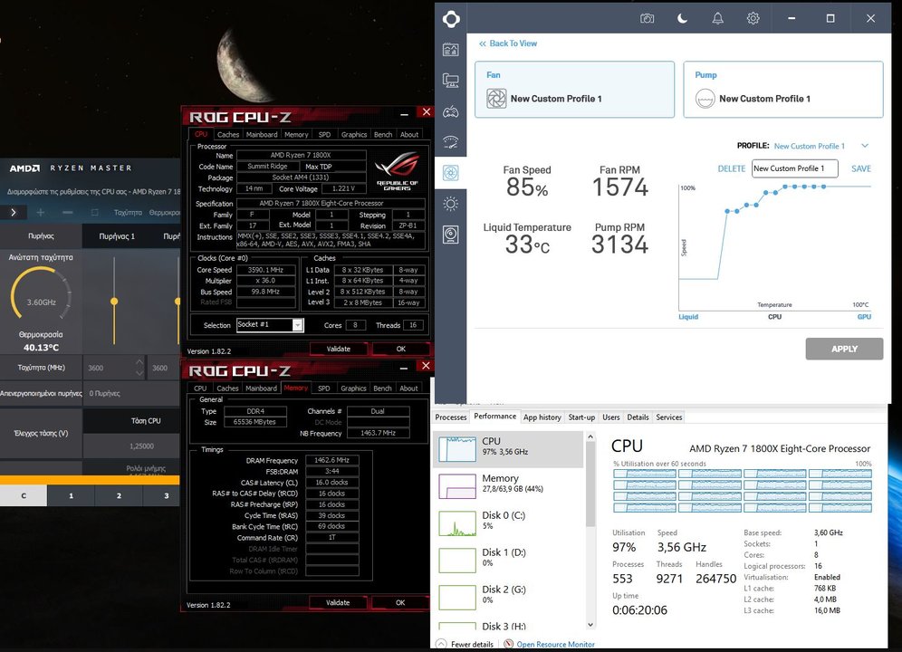This screenshot has width=902, height=652.
Task: Open the lighting sun icon in CAM sidebar
Action: pyautogui.click(x=450, y=204)
